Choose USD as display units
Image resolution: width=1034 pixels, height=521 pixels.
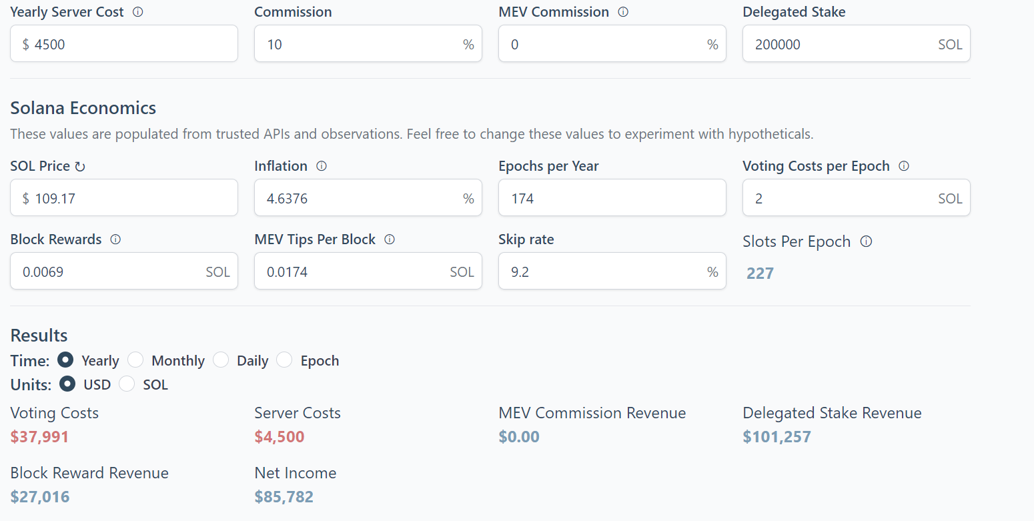pos(67,384)
